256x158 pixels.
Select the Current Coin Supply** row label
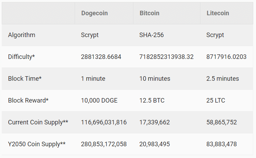pos(38,122)
